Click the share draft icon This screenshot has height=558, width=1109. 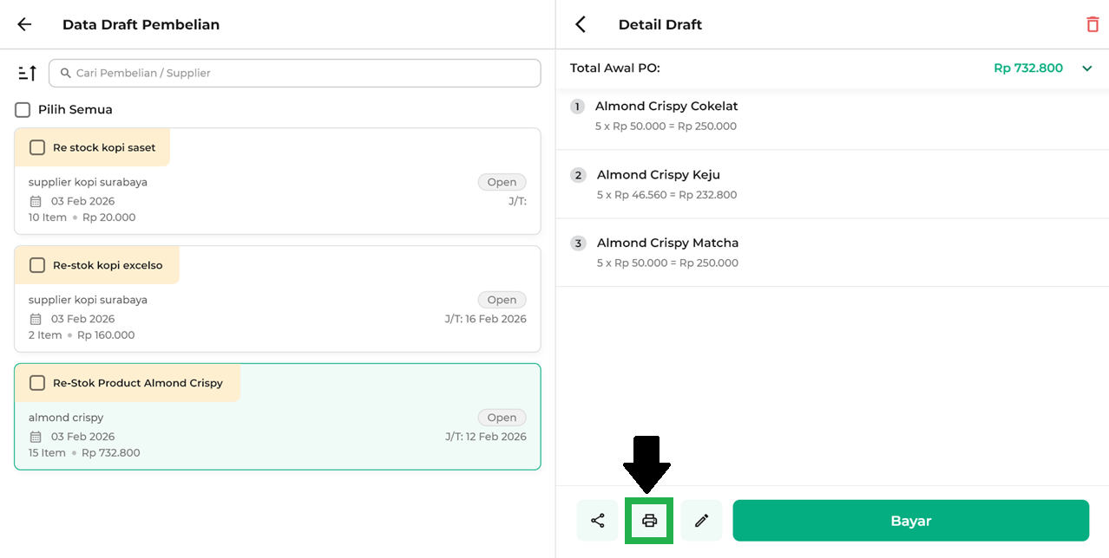(597, 521)
